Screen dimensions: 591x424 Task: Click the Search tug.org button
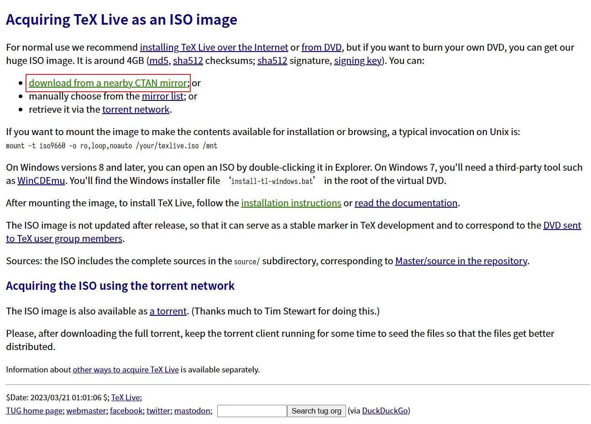(x=316, y=411)
